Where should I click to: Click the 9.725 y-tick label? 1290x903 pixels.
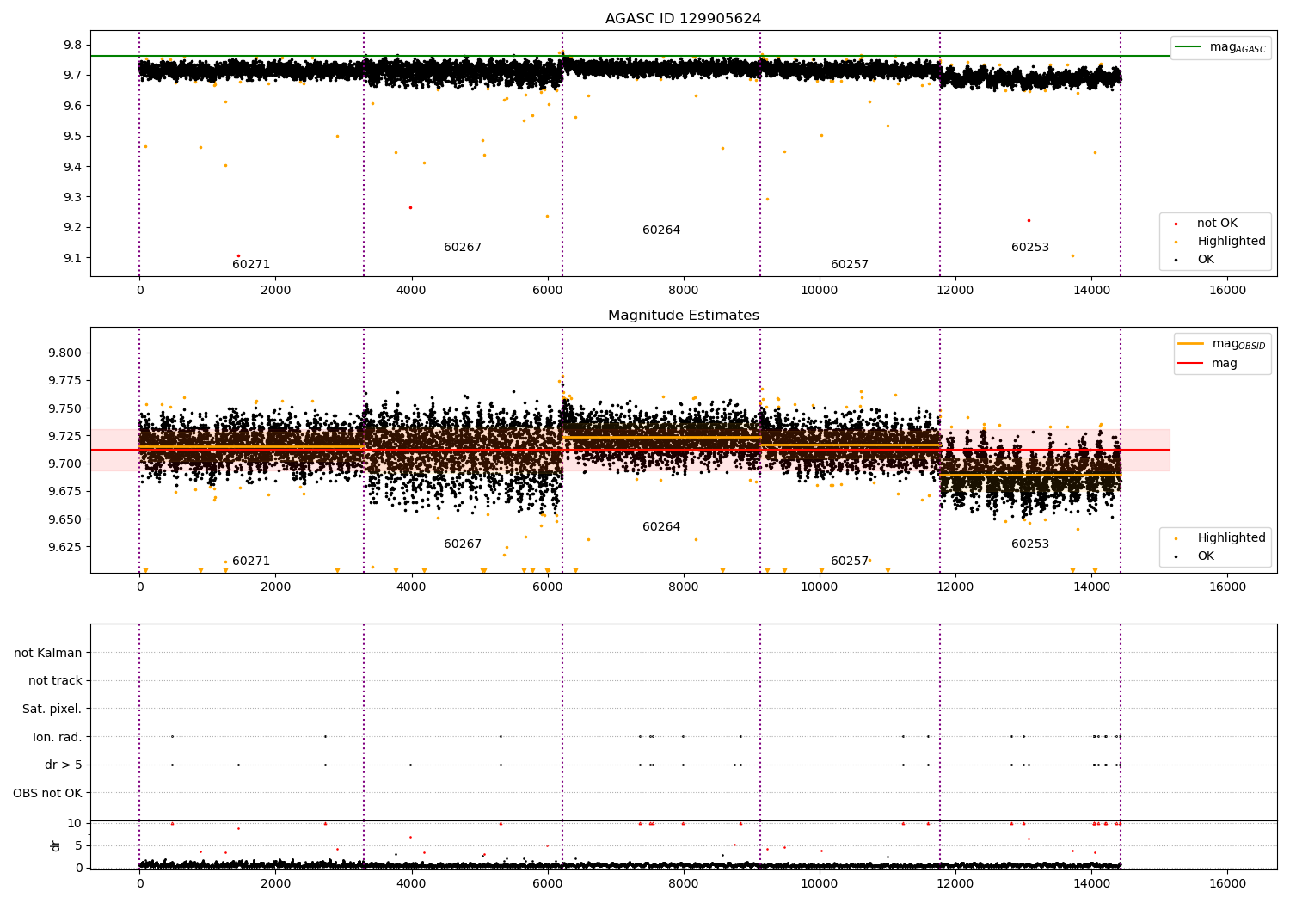[x=65, y=436]
